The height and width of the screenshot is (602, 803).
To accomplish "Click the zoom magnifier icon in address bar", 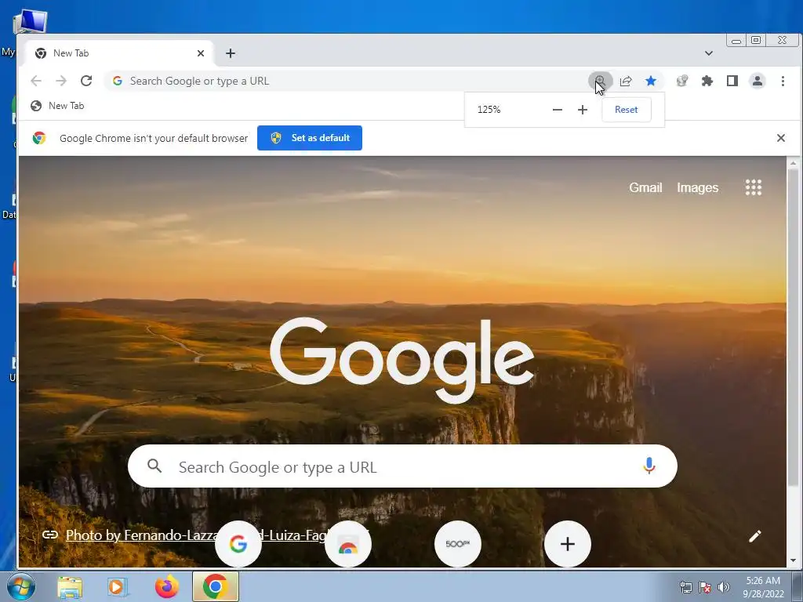I will click(600, 81).
